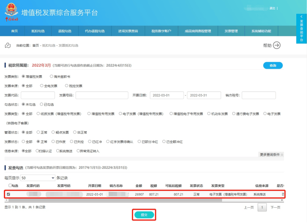Viewport: 307px width, 224px height.
Task: Select 机动车发票 invoice type radio
Action: pos(209,114)
